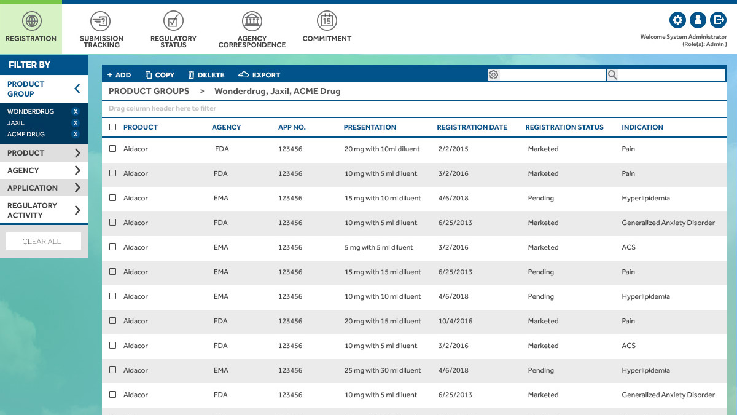Screen dimensions: 737x415
Task: Click the grid settings gear icon
Action: (493, 75)
